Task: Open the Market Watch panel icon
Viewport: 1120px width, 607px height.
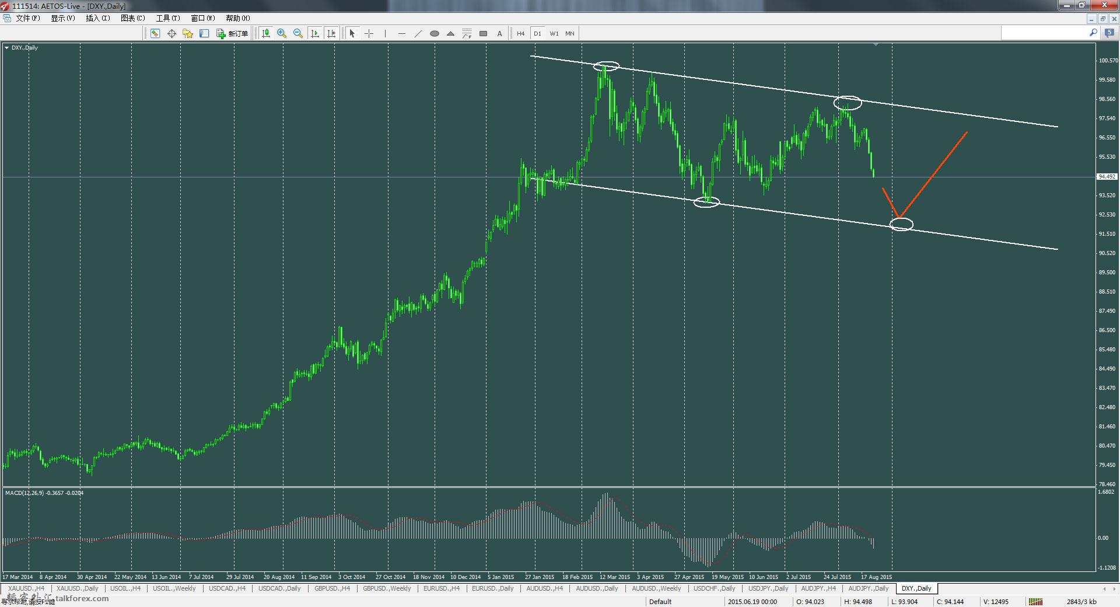Action: [x=155, y=33]
